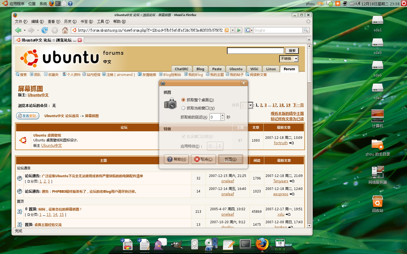The height and width of the screenshot is (254, 407).
Task: Open the OpenOffice Writer document dock icon
Action: point(144,244)
